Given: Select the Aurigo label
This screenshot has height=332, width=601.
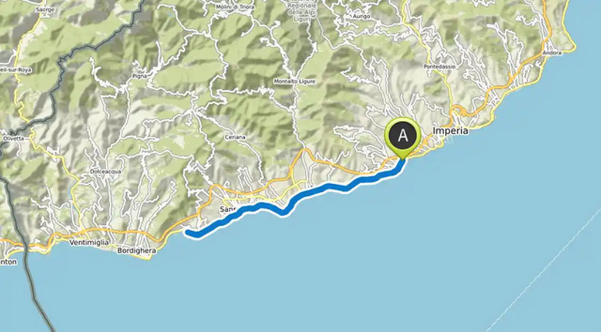Looking at the screenshot, I should point(362,16).
